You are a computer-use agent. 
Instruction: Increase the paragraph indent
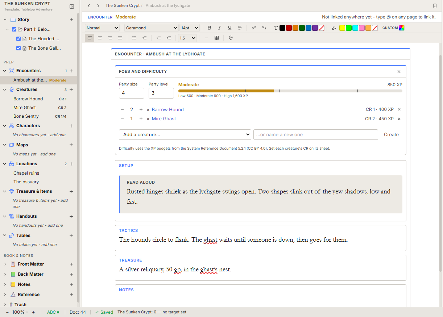[x=169, y=38]
